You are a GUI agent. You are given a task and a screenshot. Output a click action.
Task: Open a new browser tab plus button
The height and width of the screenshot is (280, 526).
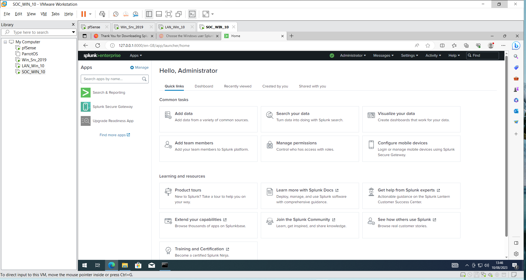click(x=291, y=36)
